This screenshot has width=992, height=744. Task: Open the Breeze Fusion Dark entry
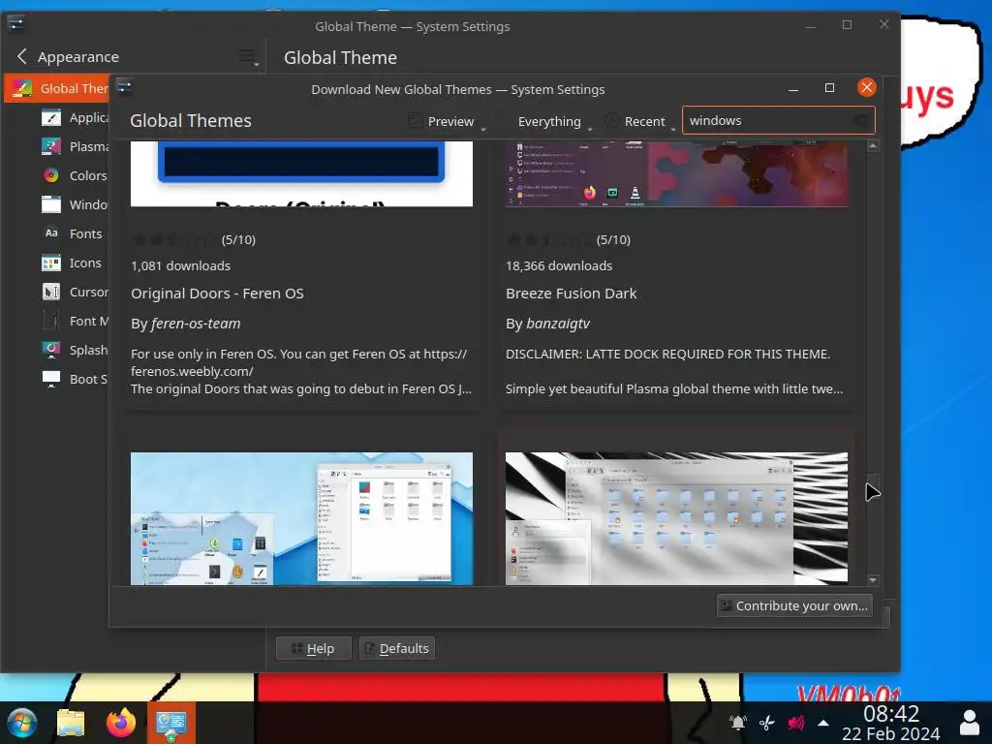572,294
